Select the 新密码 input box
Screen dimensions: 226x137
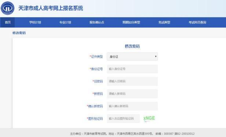[132, 94]
